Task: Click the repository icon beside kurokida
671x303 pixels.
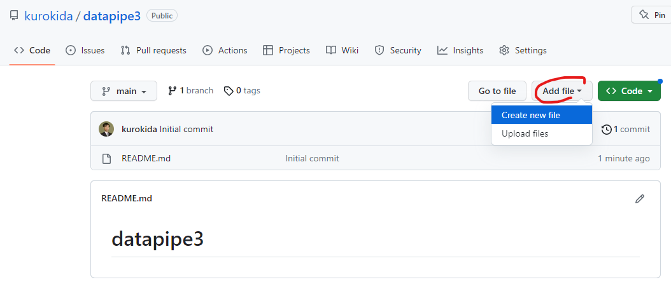Action: [14, 16]
